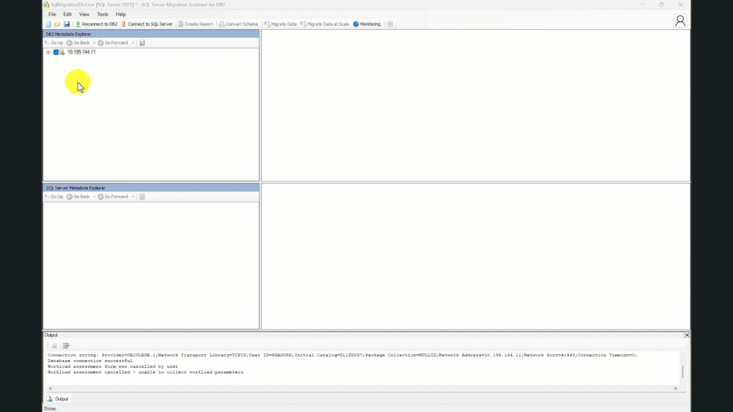Click Go Forward in SQL Server Metadata Explorer

[x=113, y=196]
